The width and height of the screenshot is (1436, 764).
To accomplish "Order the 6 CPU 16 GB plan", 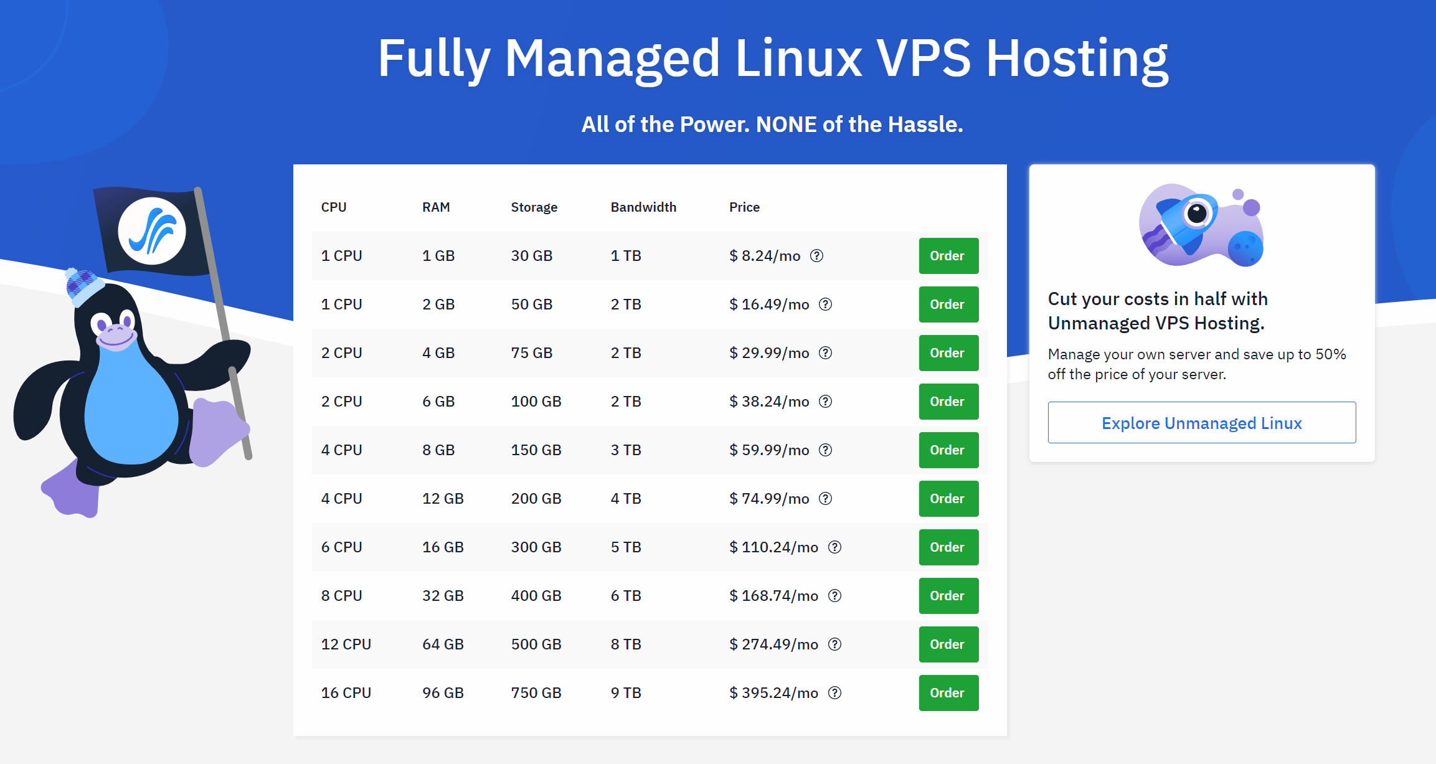I will pos(948,547).
